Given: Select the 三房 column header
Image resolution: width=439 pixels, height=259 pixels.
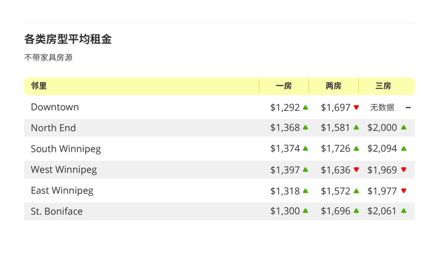Looking at the screenshot, I should pos(383,86).
